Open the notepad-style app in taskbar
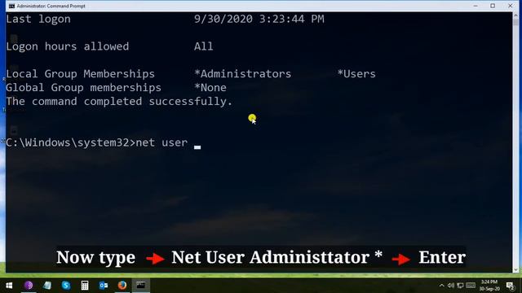The image size is (522, 293). pyautogui.click(x=47, y=286)
